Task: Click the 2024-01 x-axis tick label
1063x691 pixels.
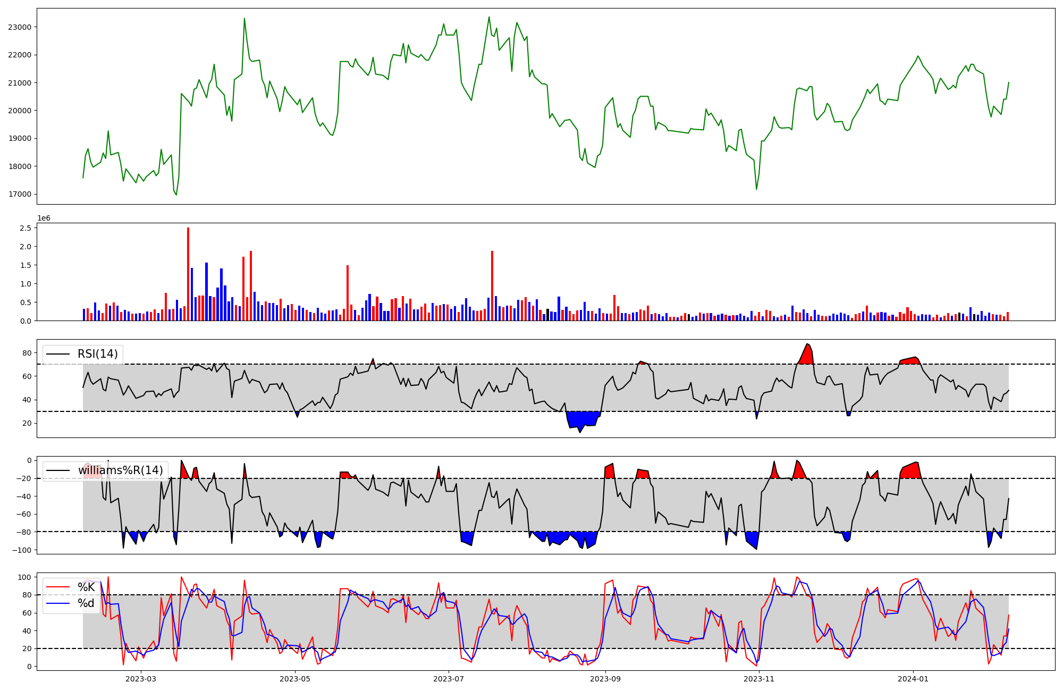Action: pos(913,679)
